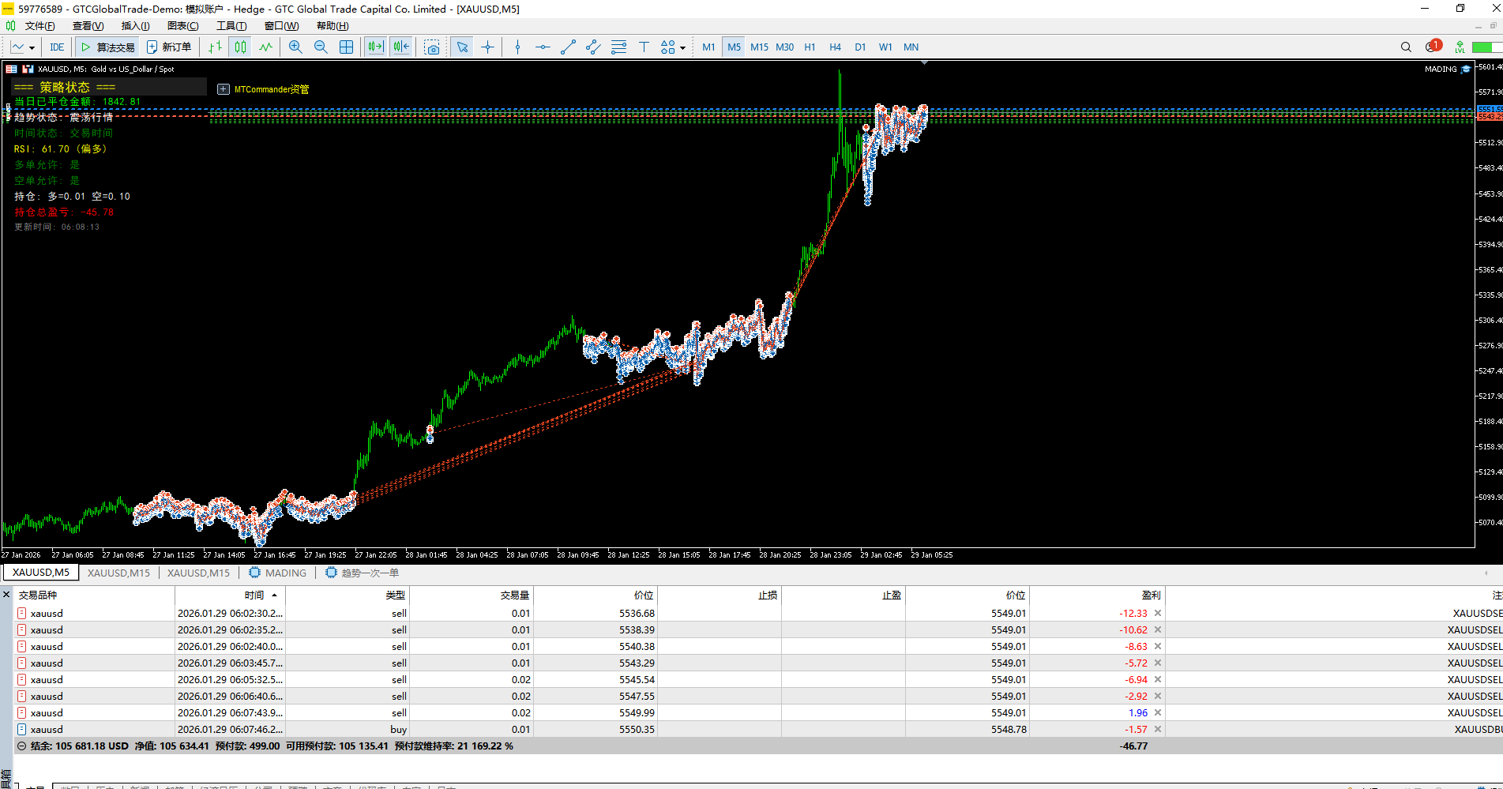Screen dimensions: 1503x789
Task: Take a chart screenshot with camera icon
Action: point(432,47)
